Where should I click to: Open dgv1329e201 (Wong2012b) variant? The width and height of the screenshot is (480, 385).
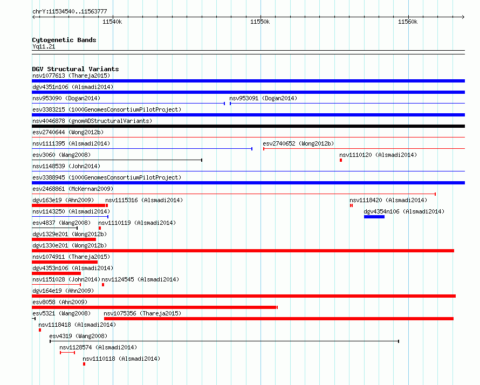(x=70, y=234)
